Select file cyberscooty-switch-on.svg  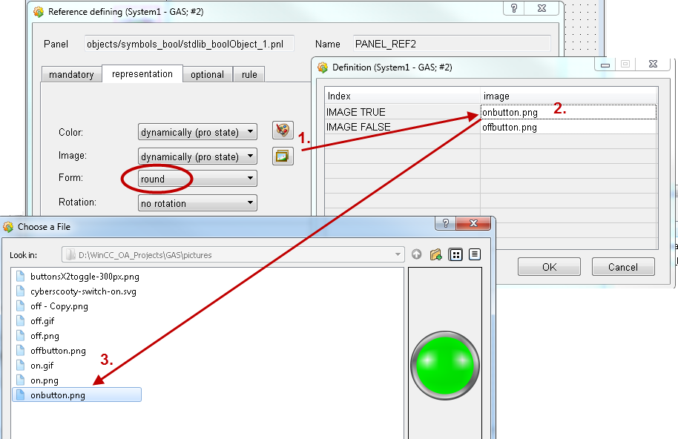click(x=83, y=291)
